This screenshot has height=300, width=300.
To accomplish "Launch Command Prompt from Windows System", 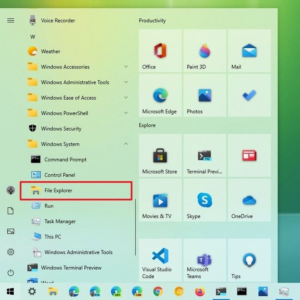I will coord(77,159).
